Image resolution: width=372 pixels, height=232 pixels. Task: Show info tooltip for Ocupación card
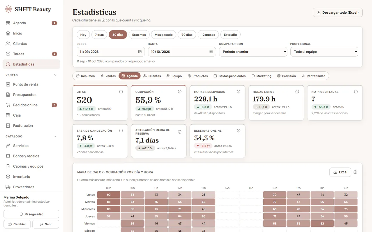click(x=180, y=92)
